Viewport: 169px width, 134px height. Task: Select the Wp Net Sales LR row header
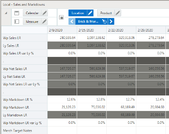pos(24,69)
